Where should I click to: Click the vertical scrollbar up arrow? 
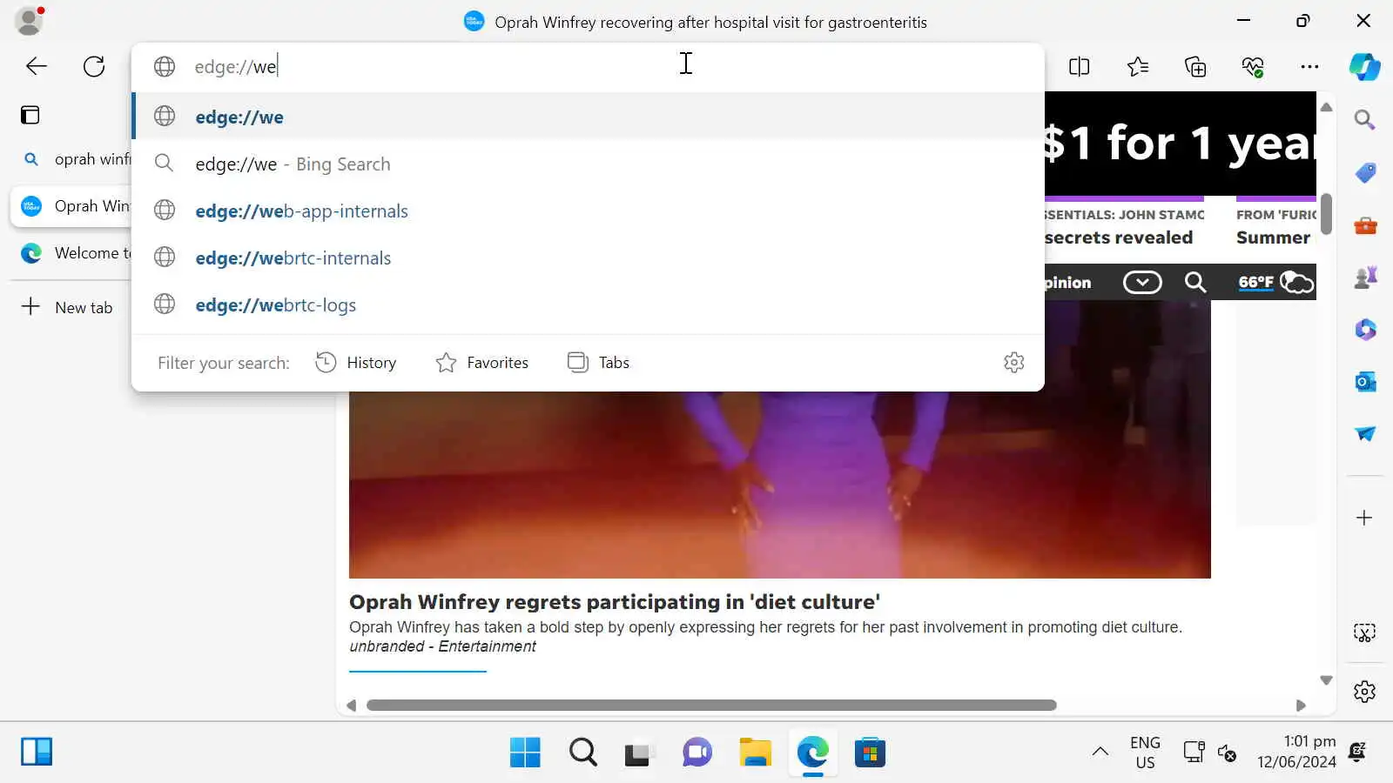click(1326, 107)
